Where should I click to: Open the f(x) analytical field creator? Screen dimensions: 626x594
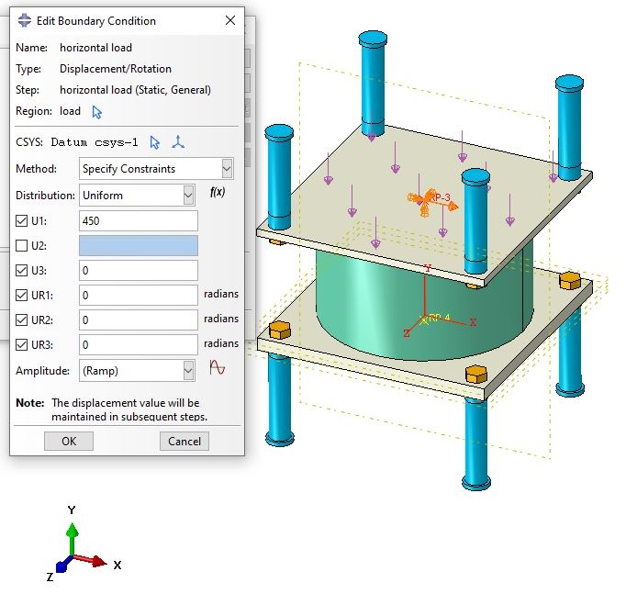(218, 193)
